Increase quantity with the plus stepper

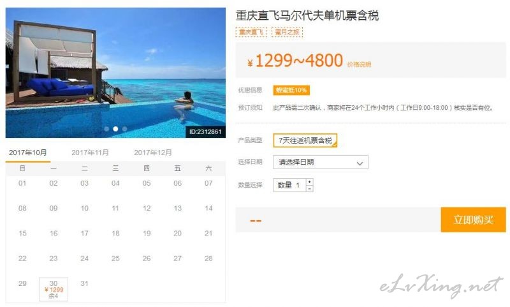[x=309, y=182]
